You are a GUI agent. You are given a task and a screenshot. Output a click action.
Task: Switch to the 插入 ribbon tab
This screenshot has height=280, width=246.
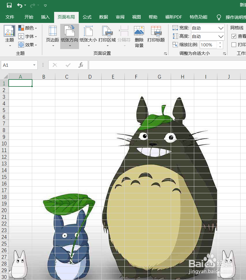(45, 17)
